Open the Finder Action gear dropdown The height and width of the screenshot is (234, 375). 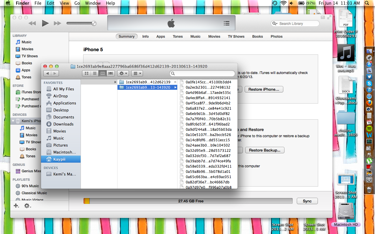point(123,73)
